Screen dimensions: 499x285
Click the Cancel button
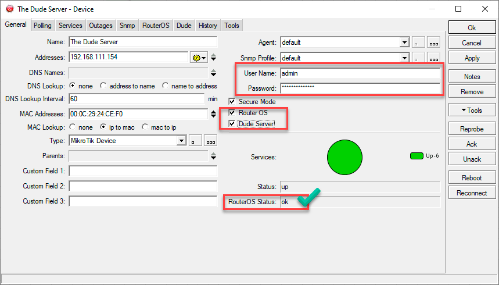(472, 42)
